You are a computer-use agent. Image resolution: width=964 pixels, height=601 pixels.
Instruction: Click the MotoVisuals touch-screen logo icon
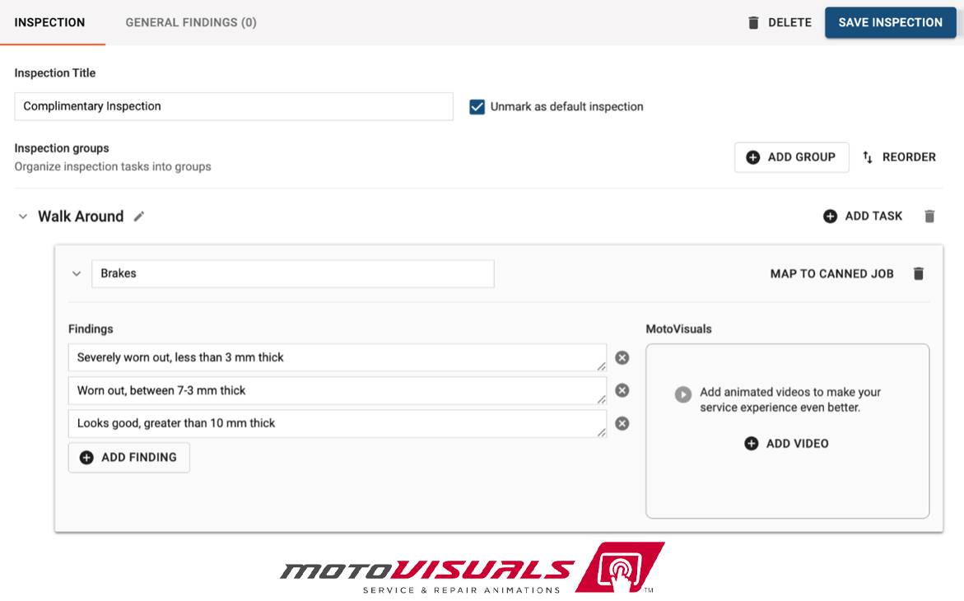coord(619,567)
